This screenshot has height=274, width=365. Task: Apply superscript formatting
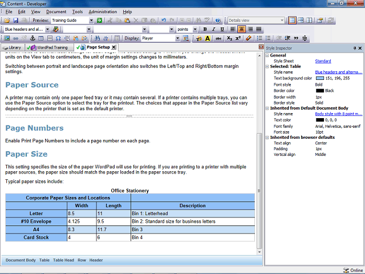click(238, 38)
